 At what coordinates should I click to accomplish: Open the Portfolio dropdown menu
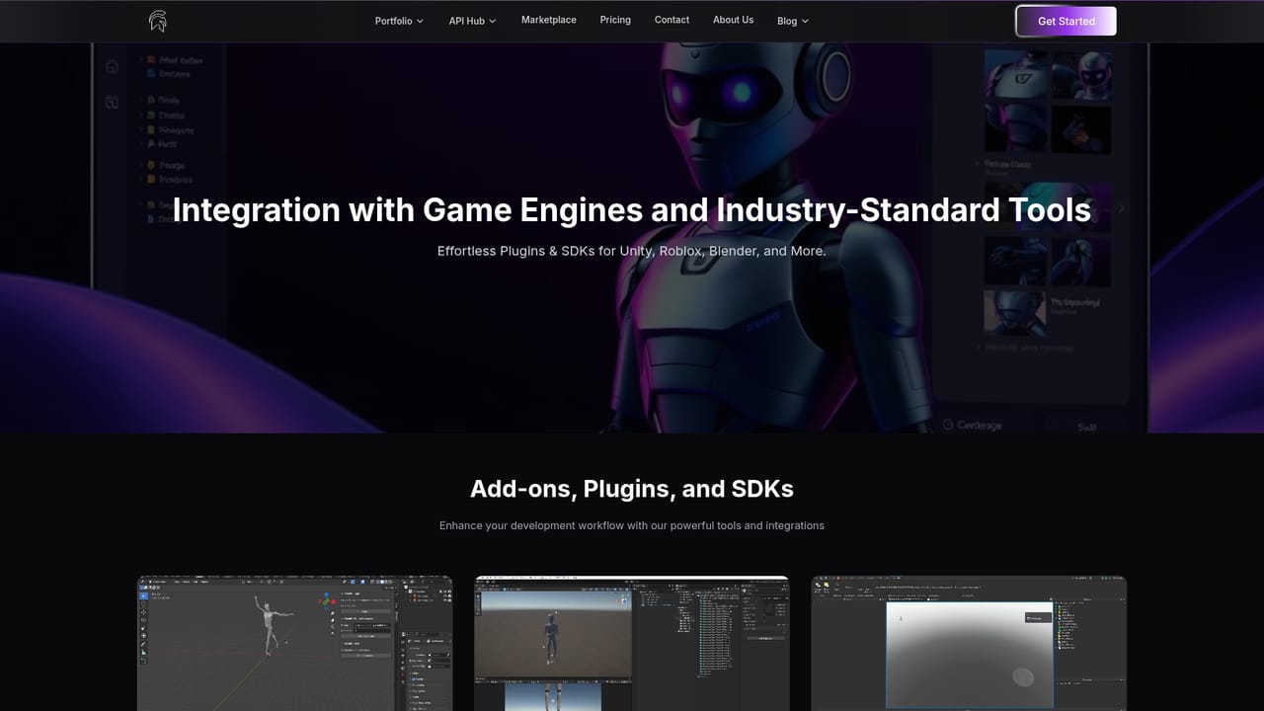click(399, 21)
